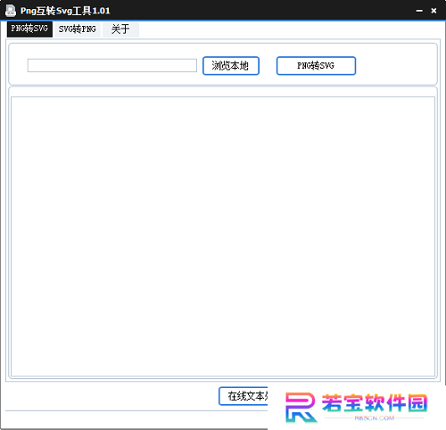Click the 园 character in the watermark
This screenshot has width=446, height=430.
[x=417, y=403]
